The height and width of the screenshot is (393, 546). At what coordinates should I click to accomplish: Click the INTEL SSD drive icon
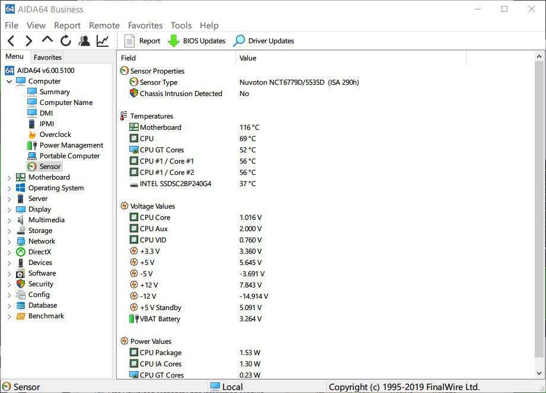click(134, 184)
